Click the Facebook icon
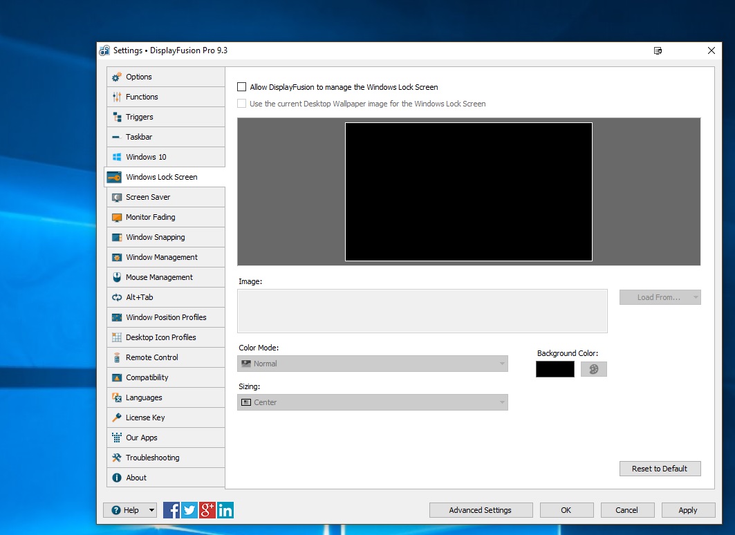This screenshot has width=735, height=535. [171, 510]
